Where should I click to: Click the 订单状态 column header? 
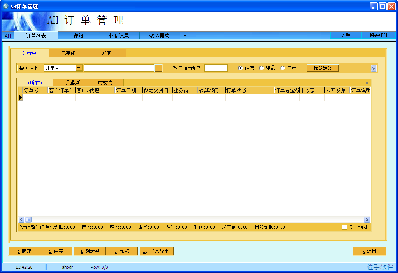[x=249, y=90]
